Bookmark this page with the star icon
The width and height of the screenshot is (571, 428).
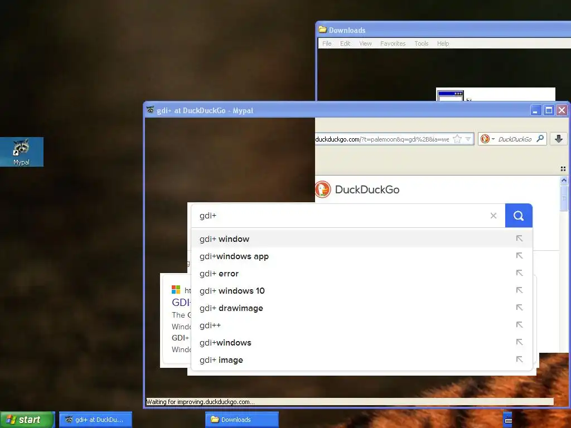(457, 139)
